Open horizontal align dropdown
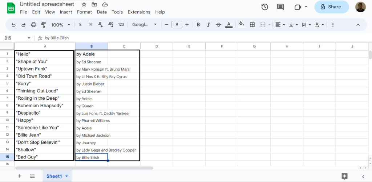 coord(280,25)
